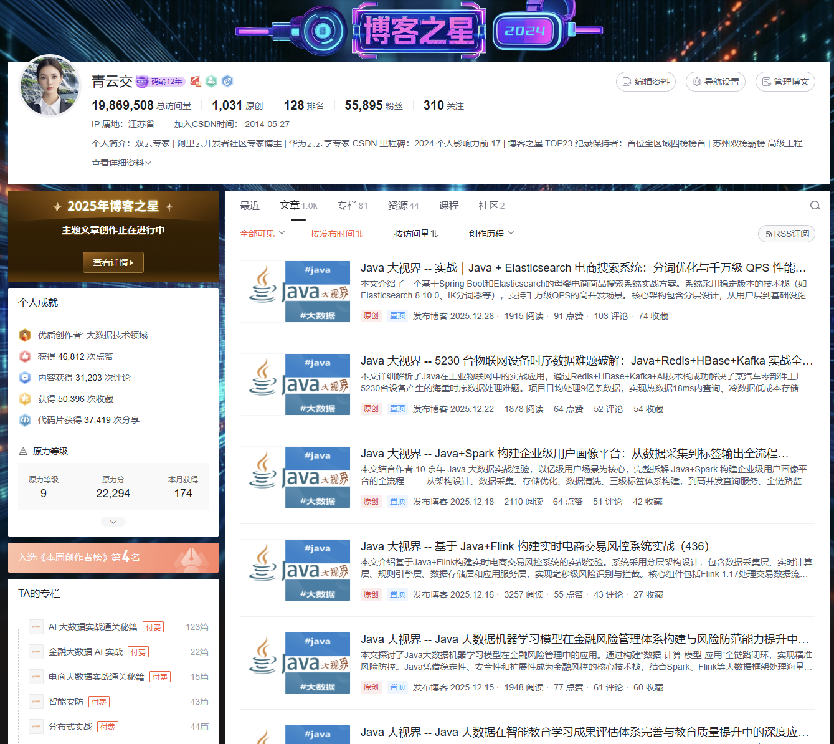Open thumbnail of Java+Flink 风控系统 article
834x744 pixels.
coord(295,570)
